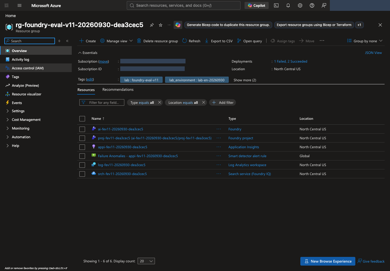The width and height of the screenshot is (390, 271).
Task: Open query in Resource Graph
Action: 249,41
